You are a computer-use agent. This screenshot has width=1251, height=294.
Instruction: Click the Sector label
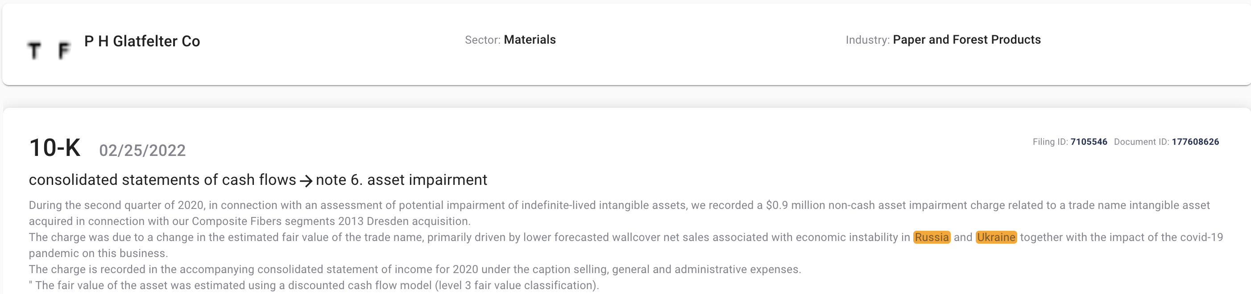click(x=482, y=40)
